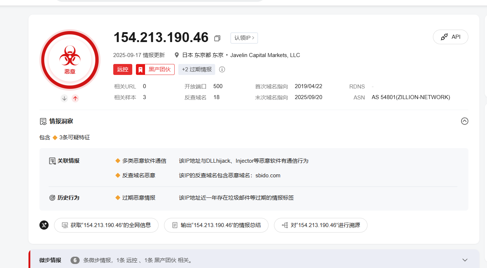Click 进行溯源 suggestion button
The image size is (487, 268).
[320, 225]
